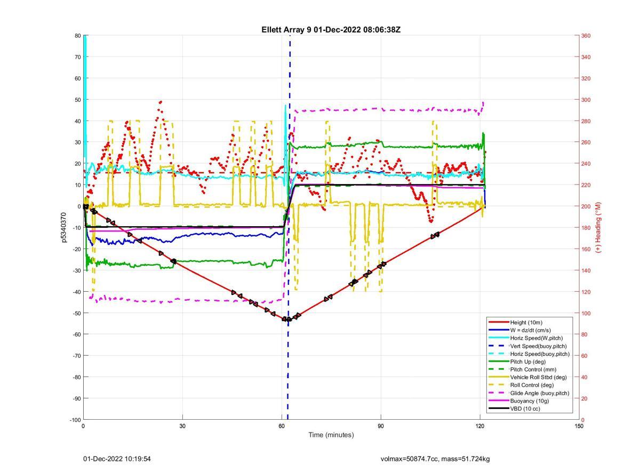The image size is (640, 472).
Task: Click the 'p5340370' left axis label
Action: point(63,228)
